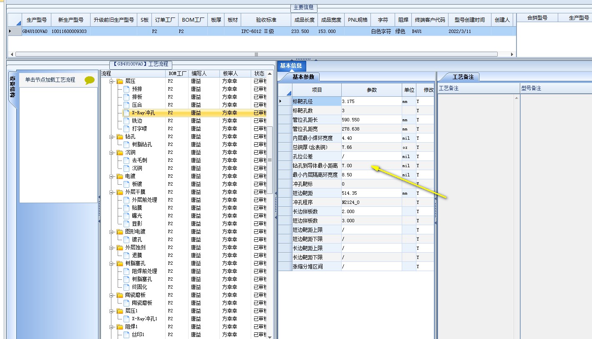The image size is (592, 339).
Task: Click the 板镀 document icon
Action: point(126,184)
